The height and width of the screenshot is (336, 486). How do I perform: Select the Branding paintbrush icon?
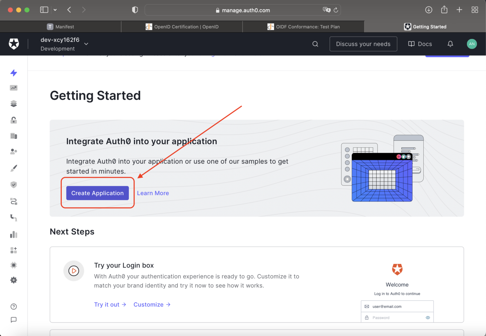tap(14, 168)
